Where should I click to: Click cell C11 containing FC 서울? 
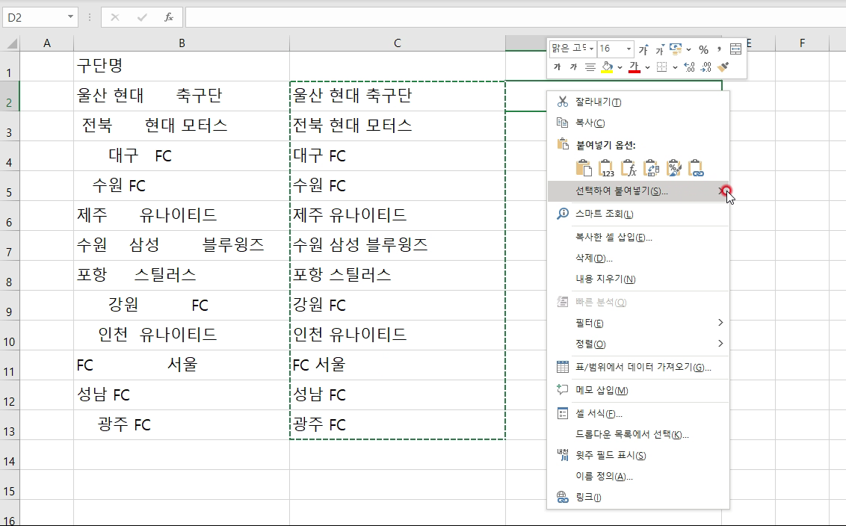click(x=398, y=365)
